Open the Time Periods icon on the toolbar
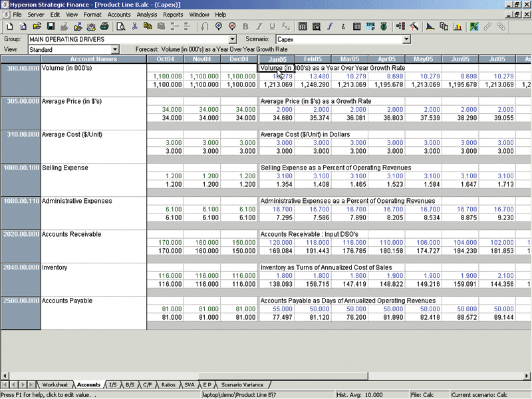This screenshot has width=532, height=399. [370, 27]
